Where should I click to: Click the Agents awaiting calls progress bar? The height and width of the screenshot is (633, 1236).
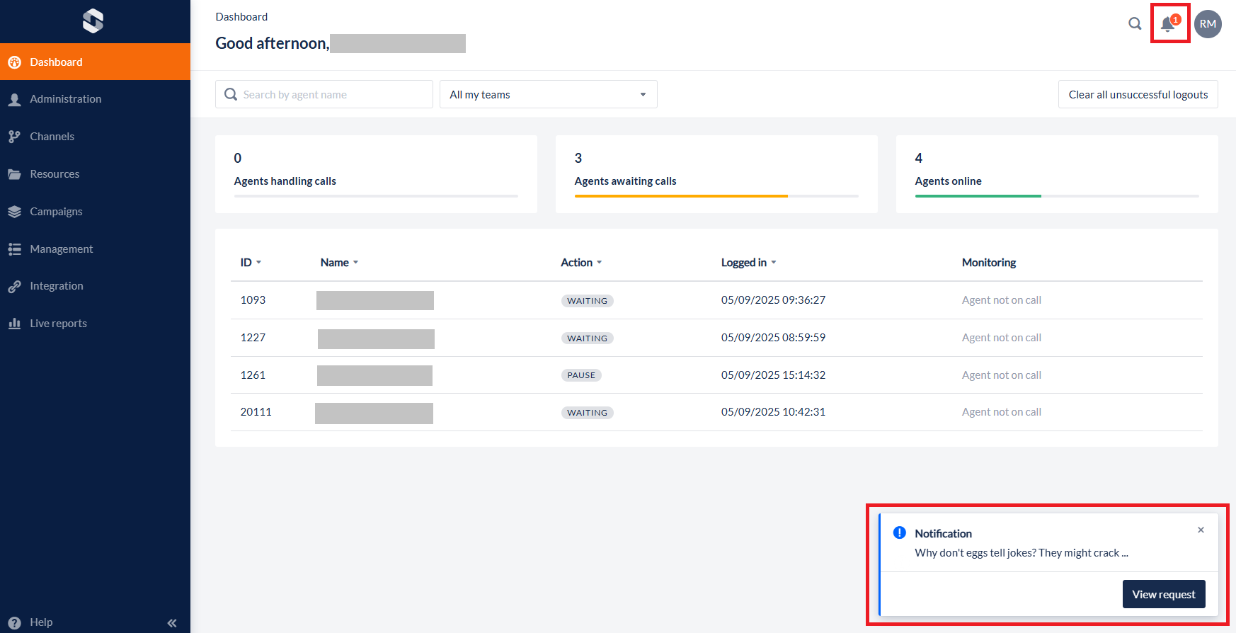pos(716,196)
